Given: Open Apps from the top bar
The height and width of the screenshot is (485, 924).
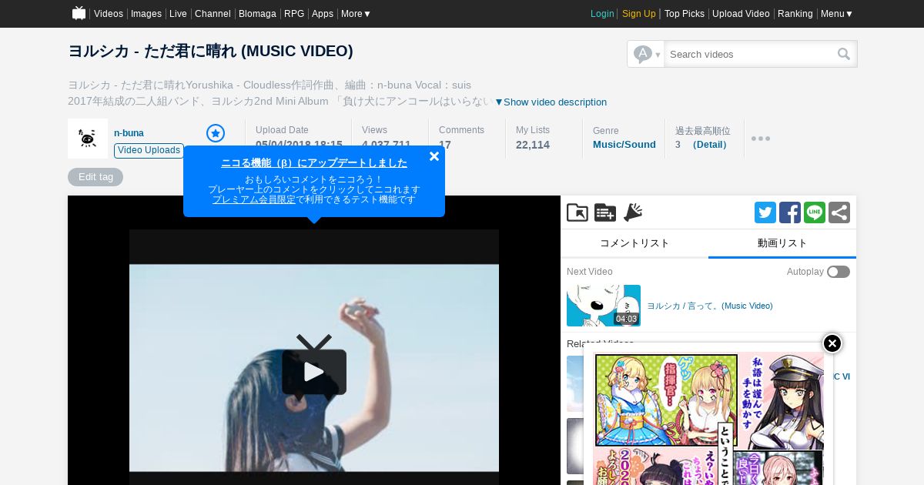Looking at the screenshot, I should (323, 14).
